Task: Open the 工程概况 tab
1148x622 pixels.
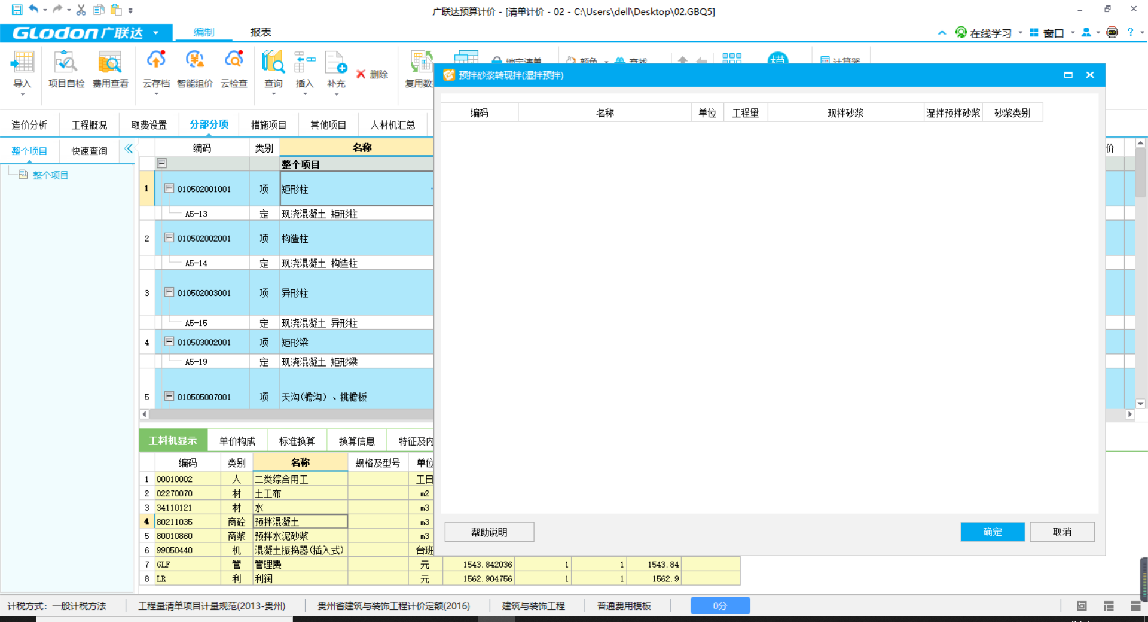Action: pos(89,124)
